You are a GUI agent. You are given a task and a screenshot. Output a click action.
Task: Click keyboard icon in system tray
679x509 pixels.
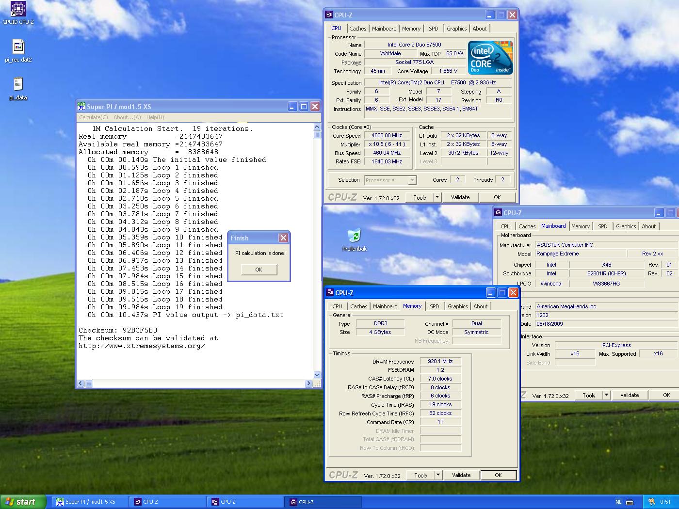(630, 502)
